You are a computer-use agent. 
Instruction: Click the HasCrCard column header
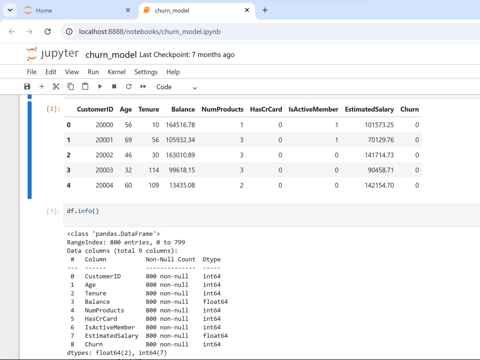point(266,109)
